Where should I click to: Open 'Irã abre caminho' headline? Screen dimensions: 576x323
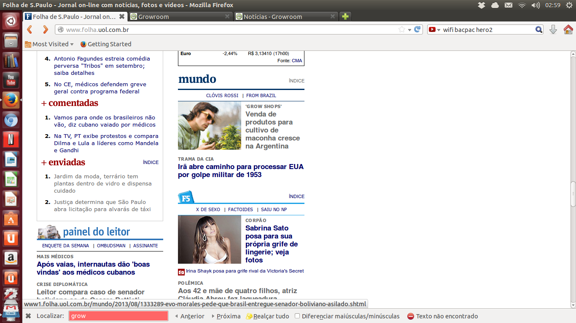click(x=241, y=171)
